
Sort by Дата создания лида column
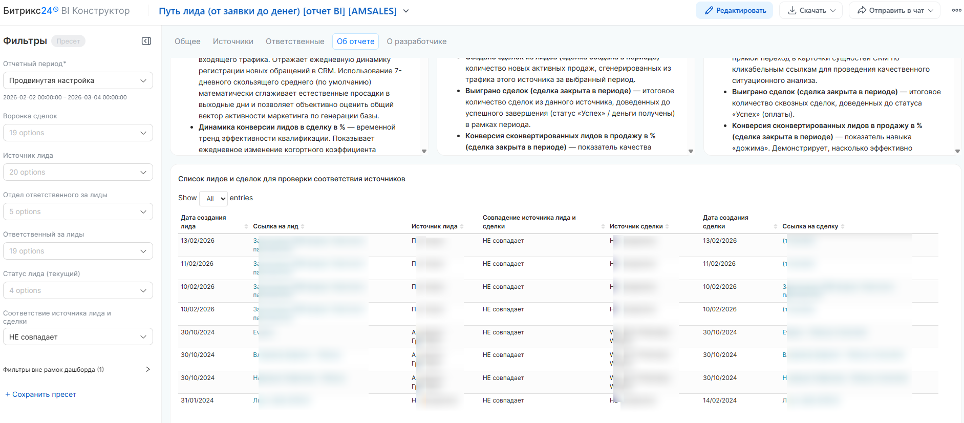point(246,226)
